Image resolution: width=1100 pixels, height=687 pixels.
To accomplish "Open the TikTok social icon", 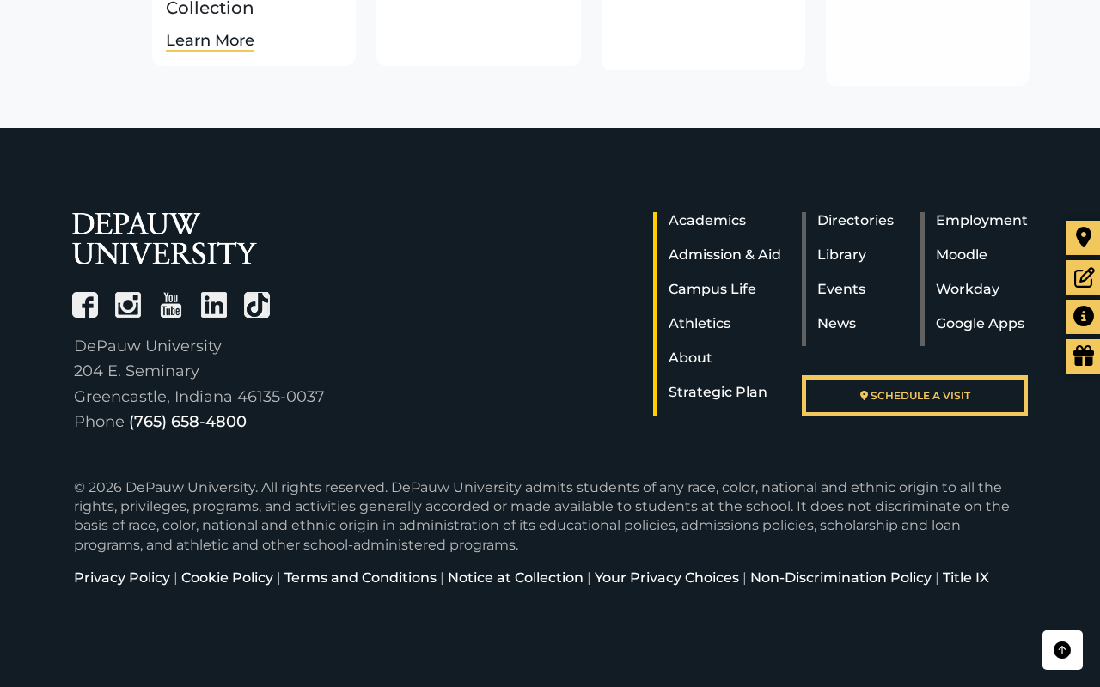I will coord(257,305).
